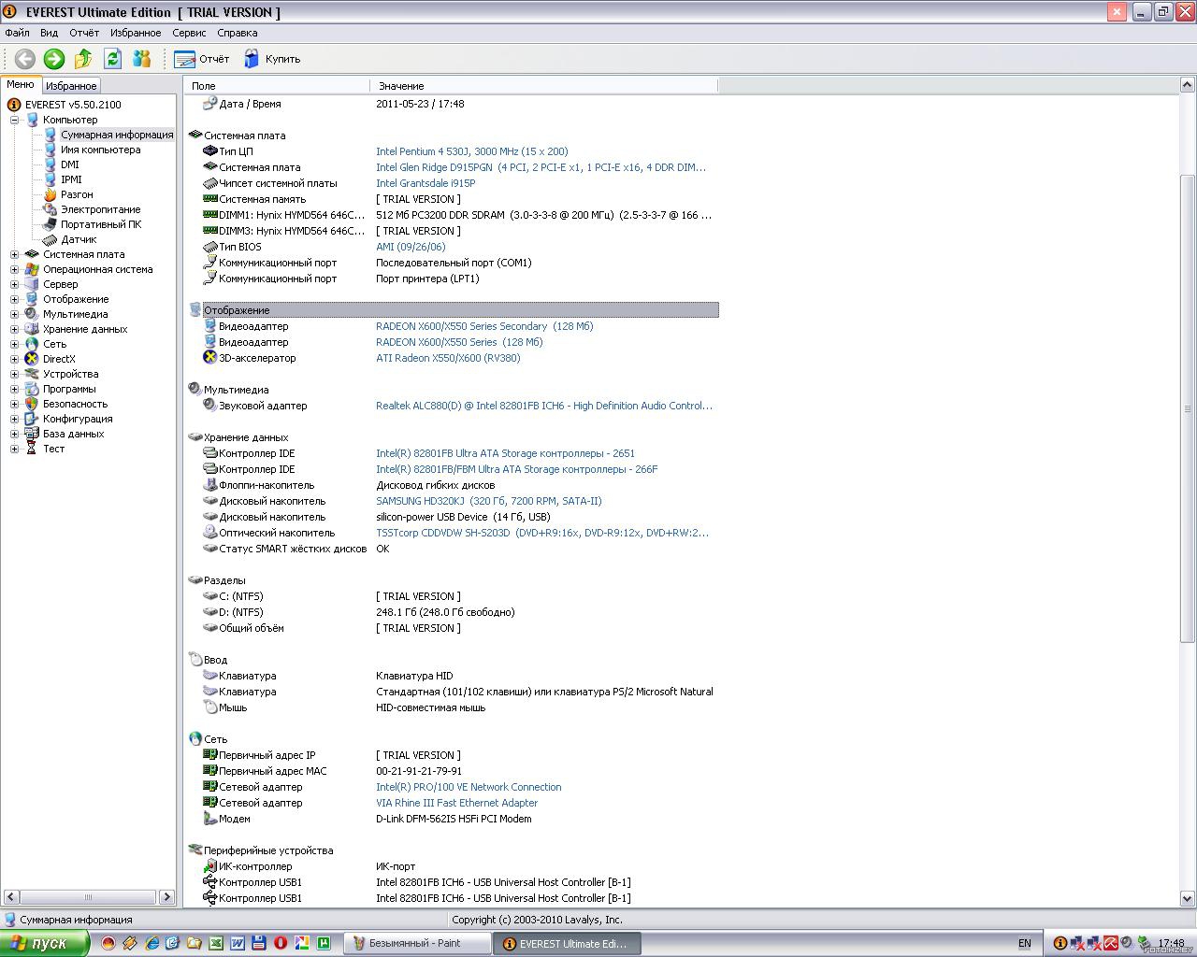Open the Opera icon in quick launch
Screen dimensions: 1197x957
pyautogui.click(x=281, y=944)
